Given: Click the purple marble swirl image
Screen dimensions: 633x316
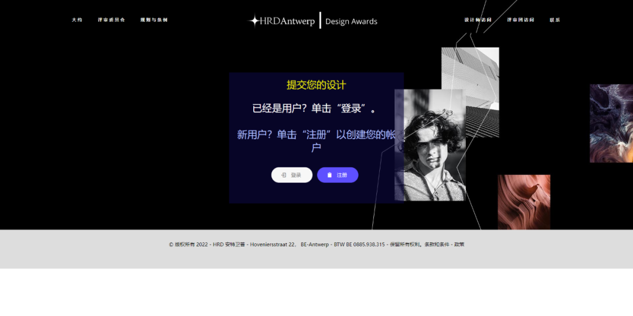Looking at the screenshot, I should (611, 123).
